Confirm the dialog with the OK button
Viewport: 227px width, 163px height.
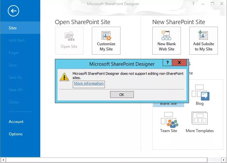point(122,95)
